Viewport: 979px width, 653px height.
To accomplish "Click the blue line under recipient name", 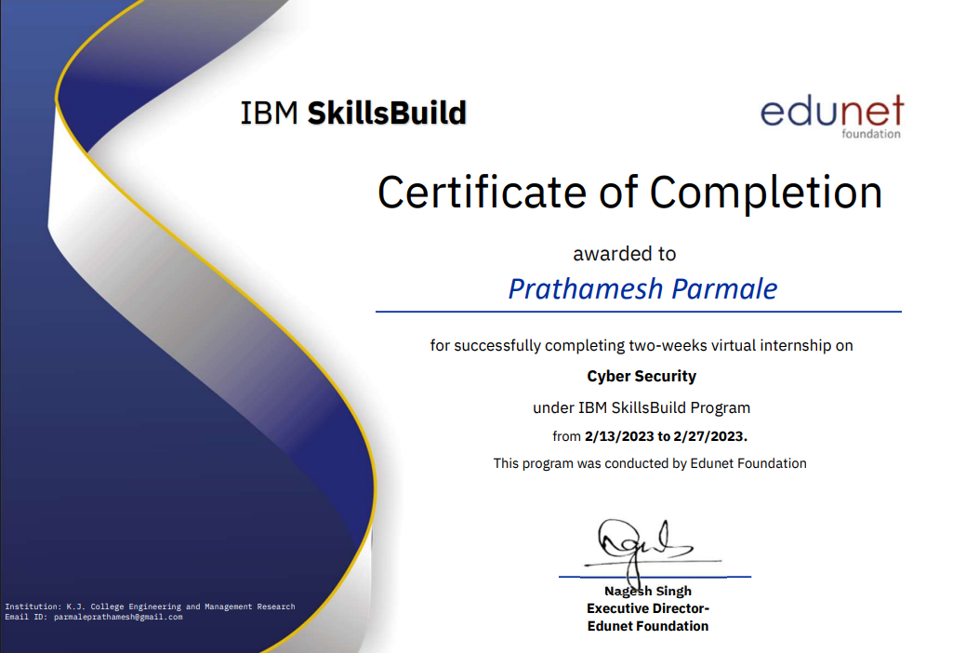I will 638,312.
